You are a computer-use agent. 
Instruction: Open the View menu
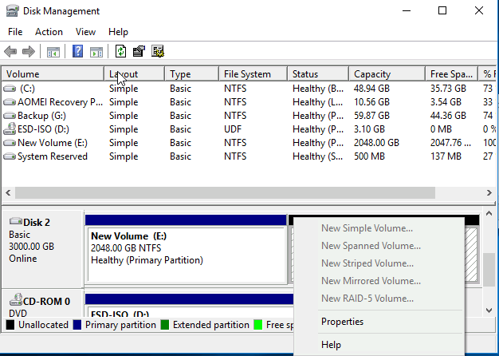pos(85,32)
